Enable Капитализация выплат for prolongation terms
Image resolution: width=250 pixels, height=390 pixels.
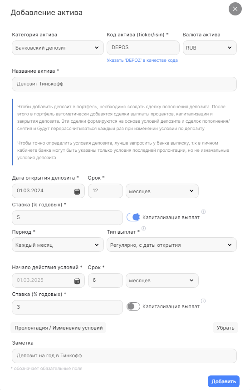(x=133, y=306)
